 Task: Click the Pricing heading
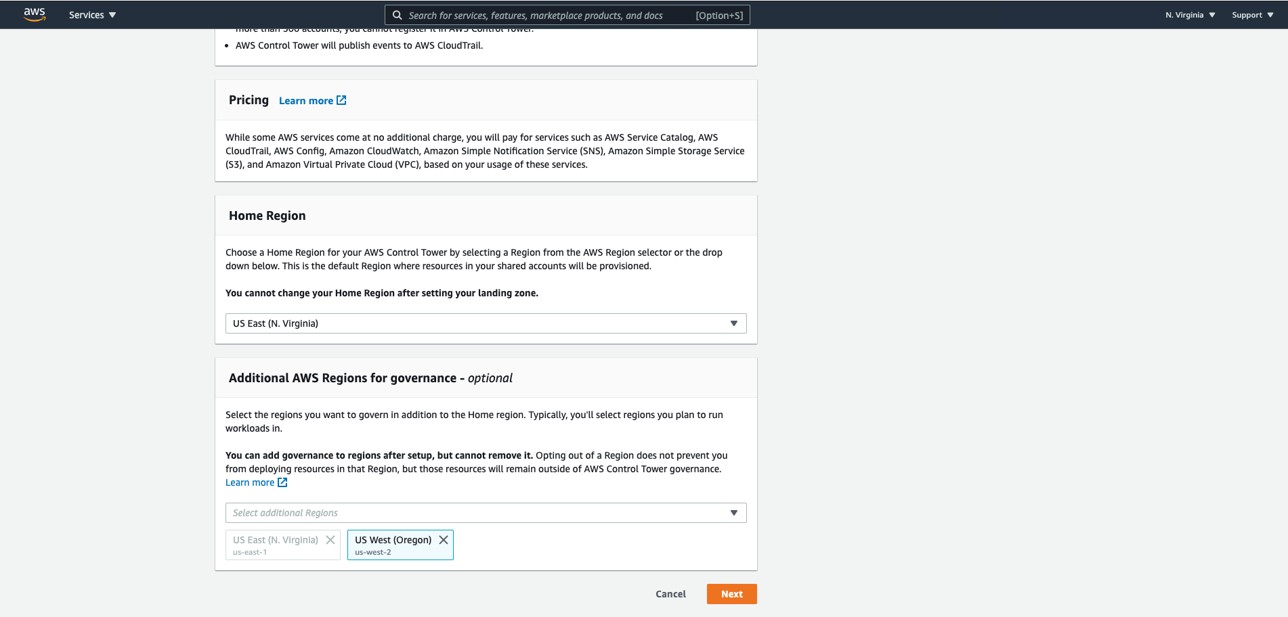click(249, 100)
